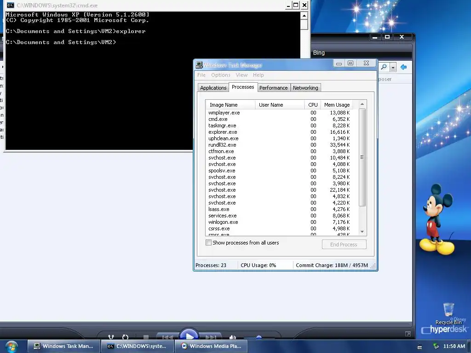The height and width of the screenshot is (353, 471).
Task: Minimize the Task Manager window
Action: click(339, 63)
